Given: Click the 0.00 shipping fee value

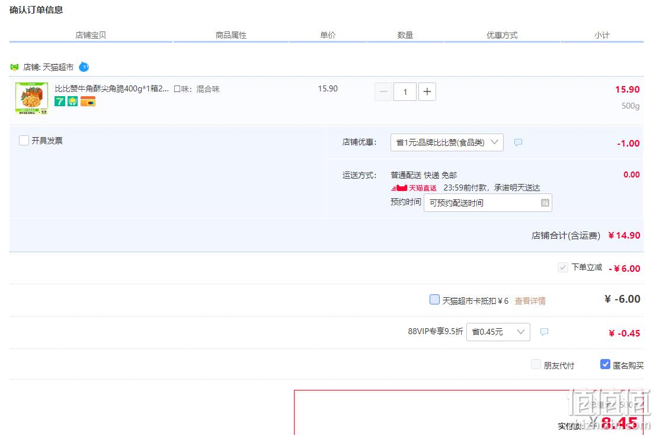Looking at the screenshot, I should (631, 174).
